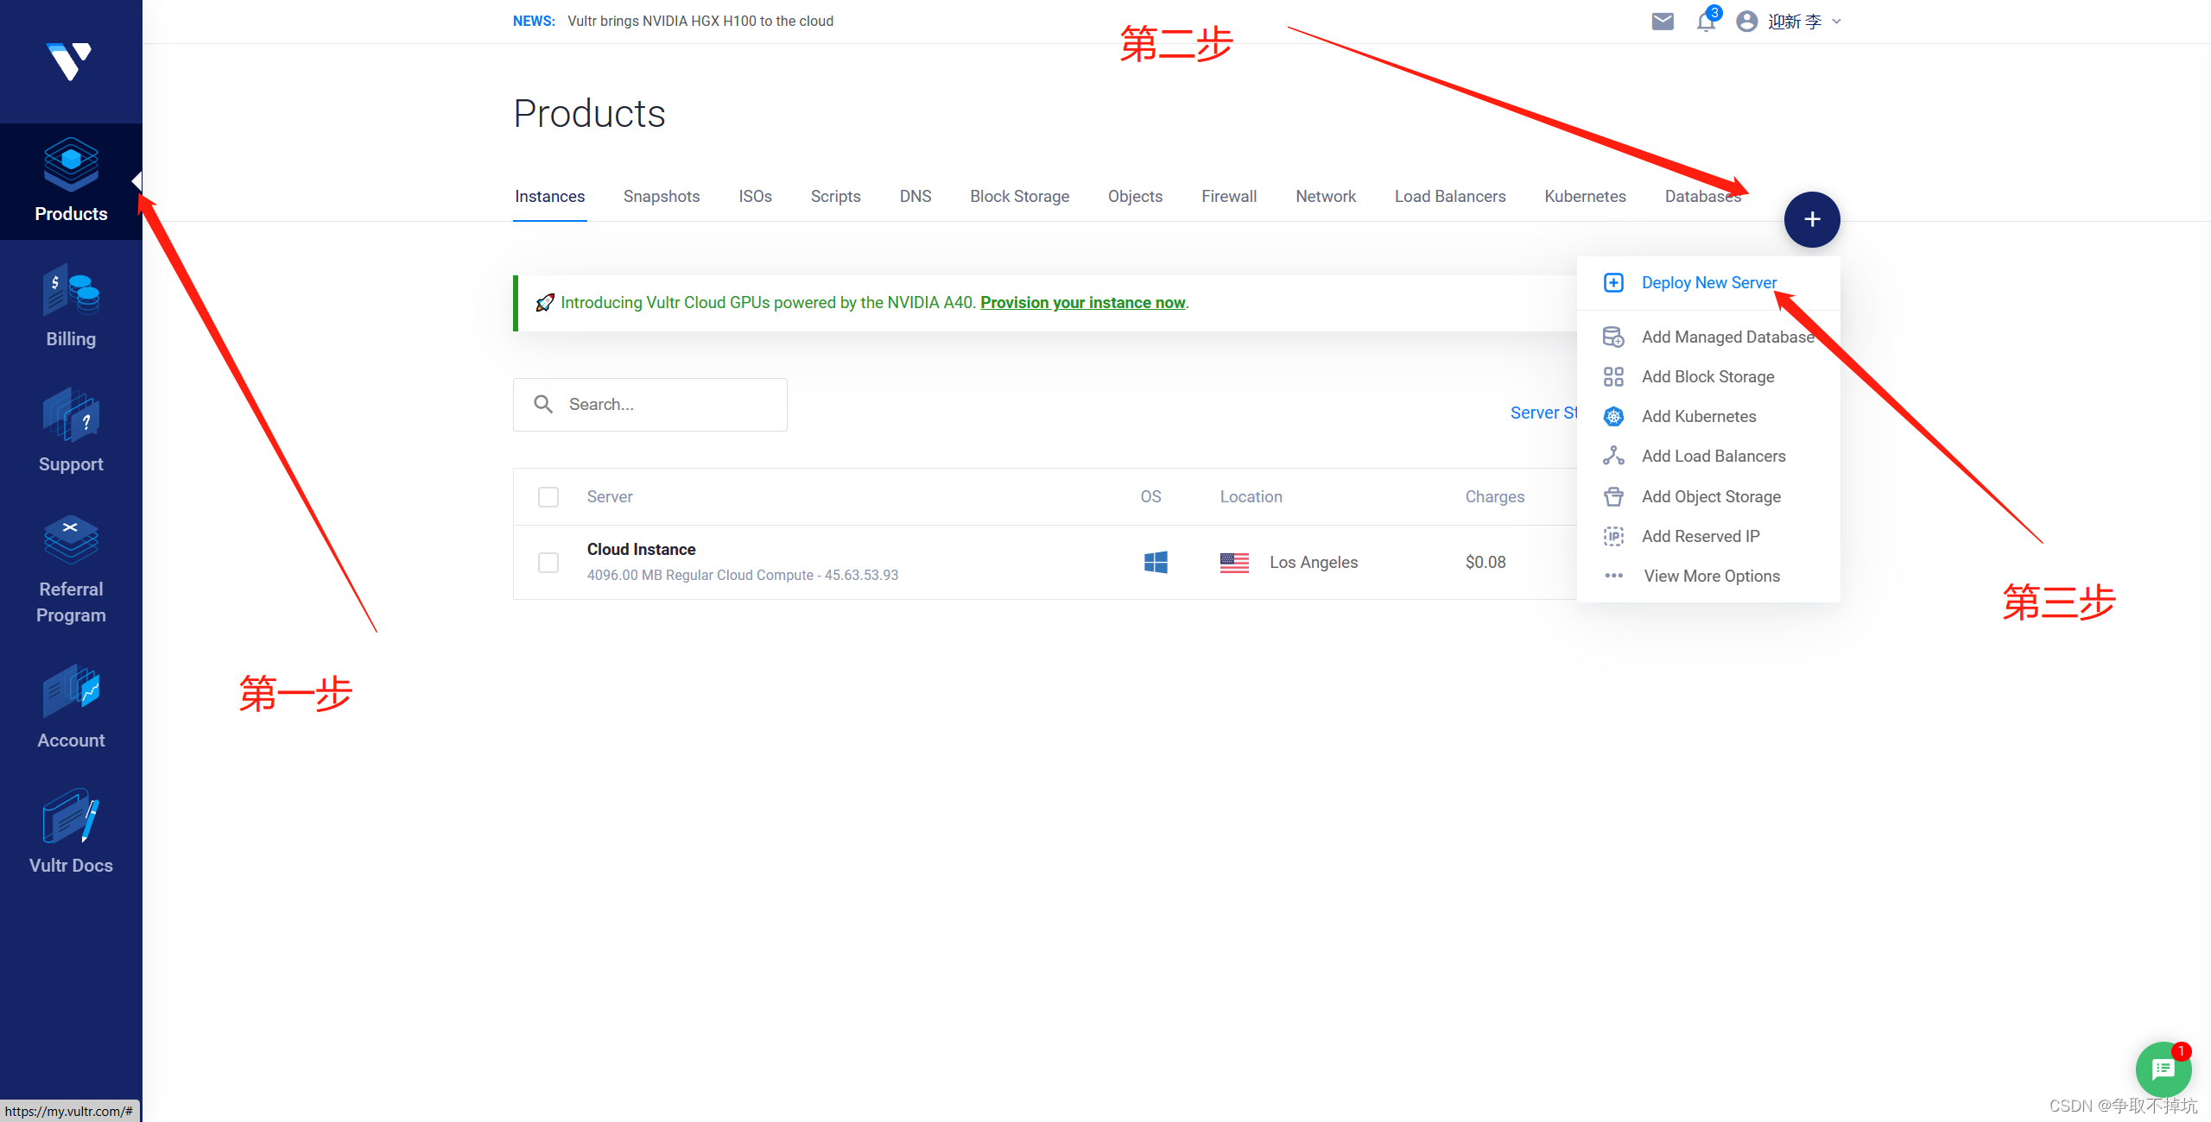Switch to the Kubernetes tab
The image size is (2211, 1122).
click(1586, 197)
